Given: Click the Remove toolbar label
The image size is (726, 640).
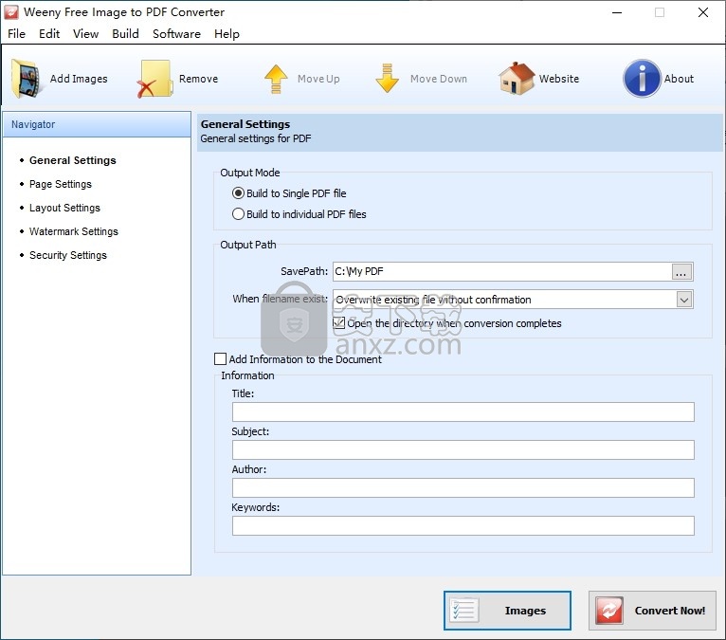Looking at the screenshot, I should tap(199, 79).
